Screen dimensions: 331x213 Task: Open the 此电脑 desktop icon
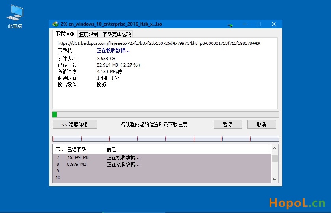[15, 17]
